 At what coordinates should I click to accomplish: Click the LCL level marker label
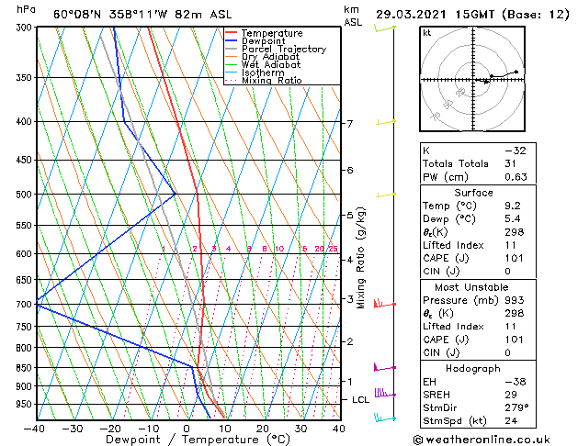tap(360, 400)
